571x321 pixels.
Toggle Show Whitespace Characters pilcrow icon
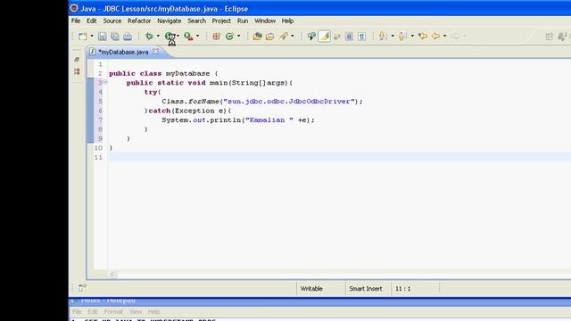361,36
